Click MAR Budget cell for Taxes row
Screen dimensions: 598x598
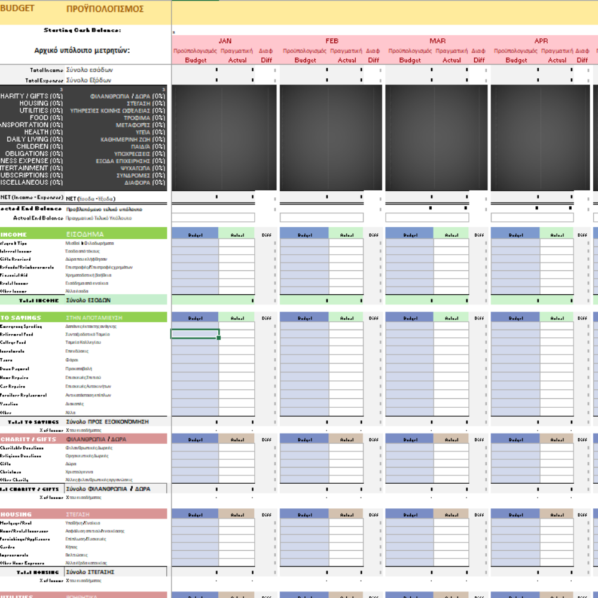point(409,359)
